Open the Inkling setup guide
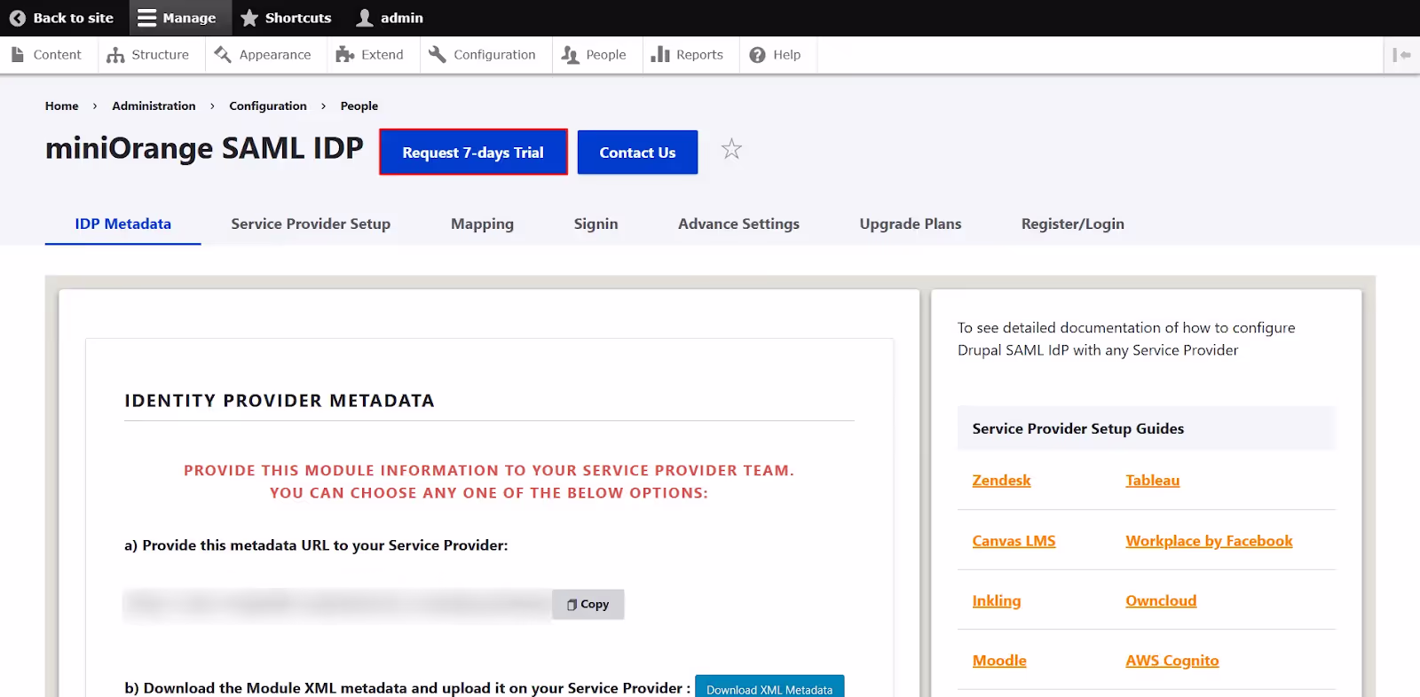1420x697 pixels. (996, 601)
